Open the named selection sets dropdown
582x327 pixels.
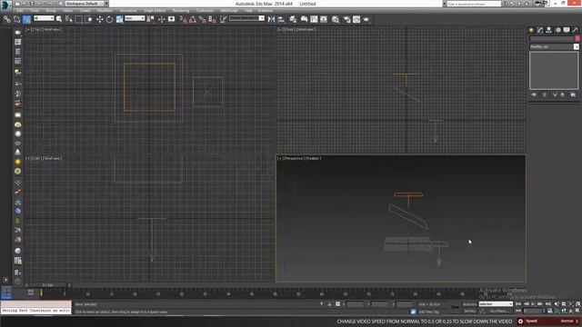pos(246,18)
